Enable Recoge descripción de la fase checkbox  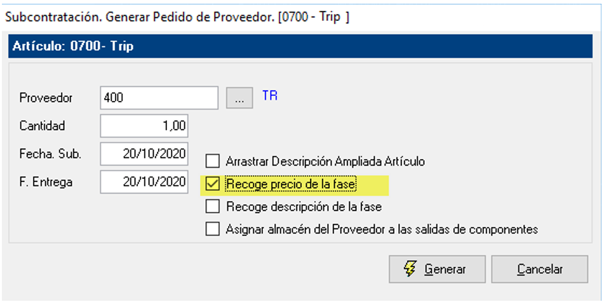pos(212,207)
